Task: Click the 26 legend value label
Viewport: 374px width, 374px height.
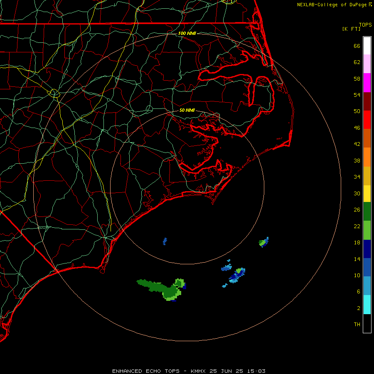Action: (357, 210)
